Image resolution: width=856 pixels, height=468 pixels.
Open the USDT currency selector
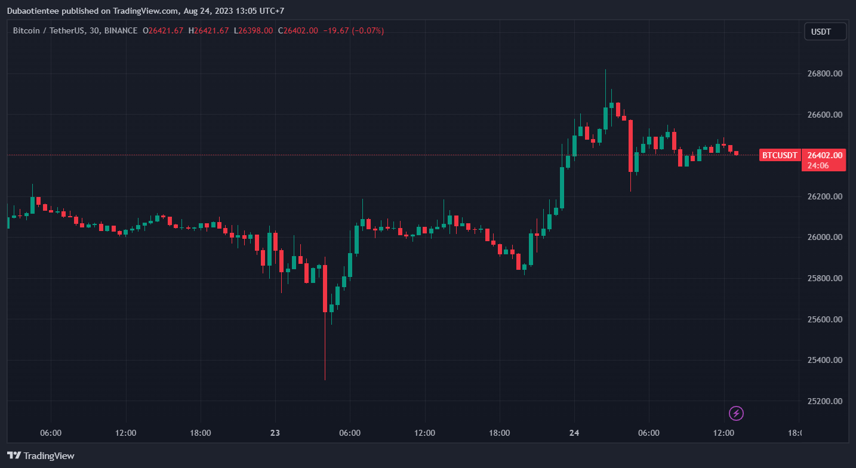[825, 32]
